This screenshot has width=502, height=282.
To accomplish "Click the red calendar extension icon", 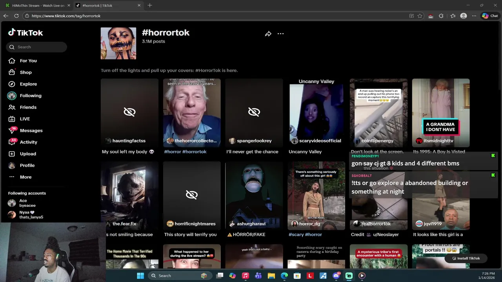I will [431, 16].
